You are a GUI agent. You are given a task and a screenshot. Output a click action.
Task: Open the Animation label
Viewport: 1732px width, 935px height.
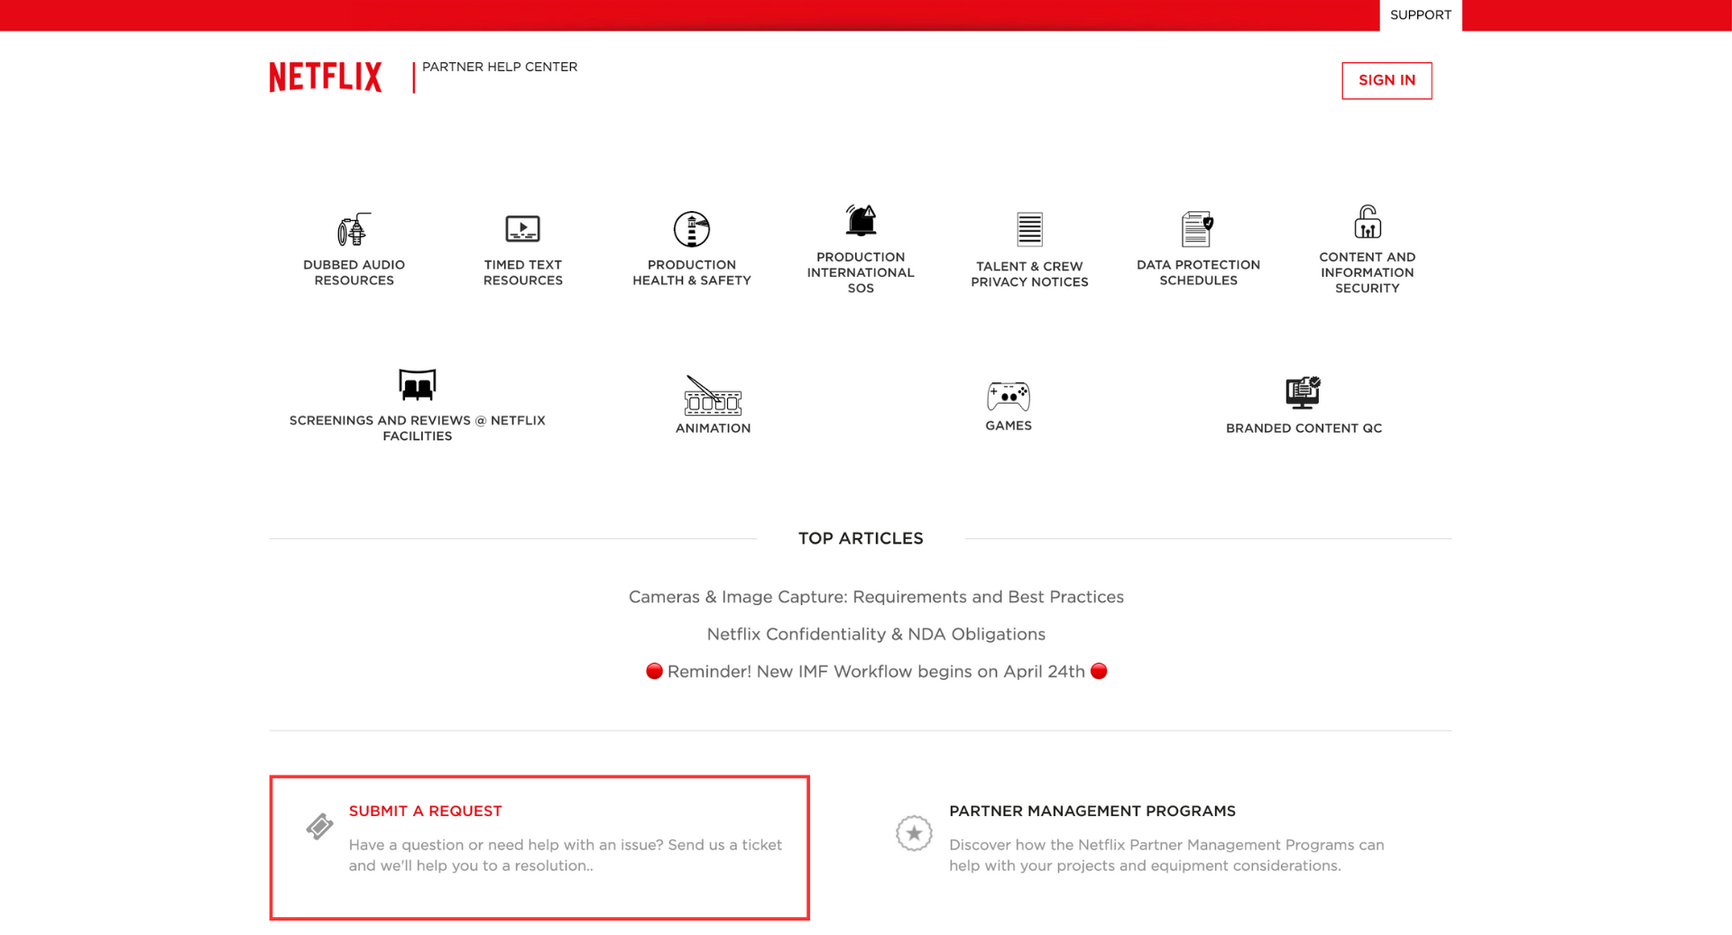point(713,428)
